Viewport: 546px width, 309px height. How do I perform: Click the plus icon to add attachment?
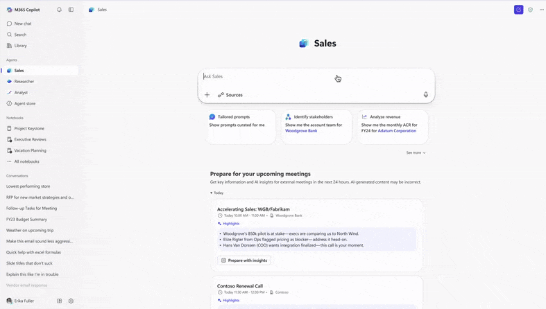click(207, 95)
